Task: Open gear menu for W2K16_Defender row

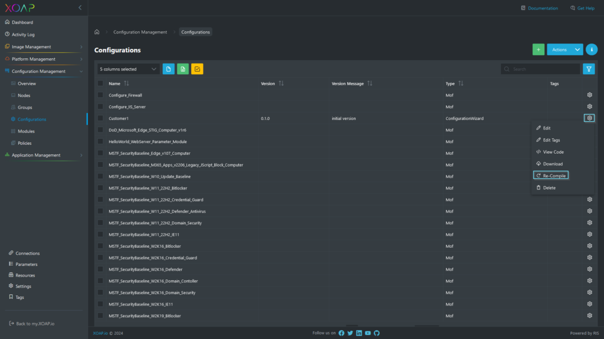Action: [590, 269]
